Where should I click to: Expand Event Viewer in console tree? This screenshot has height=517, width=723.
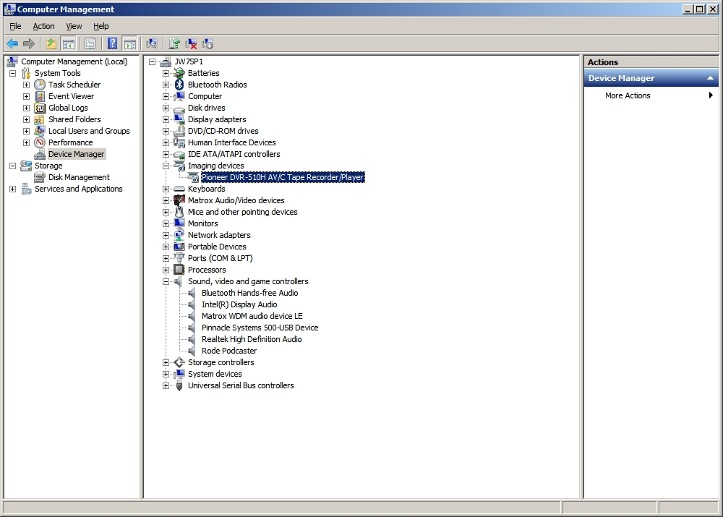point(27,96)
